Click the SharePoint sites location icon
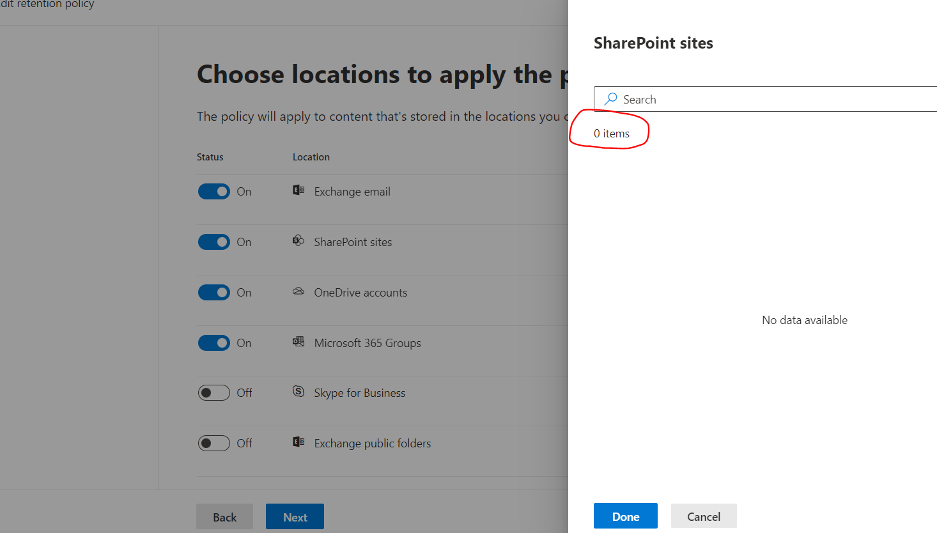 298,240
